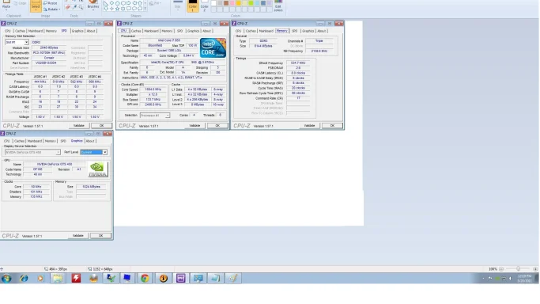The image size is (540, 304).
Task: Click the Corsair manufacturer field
Action: [x=49, y=58]
